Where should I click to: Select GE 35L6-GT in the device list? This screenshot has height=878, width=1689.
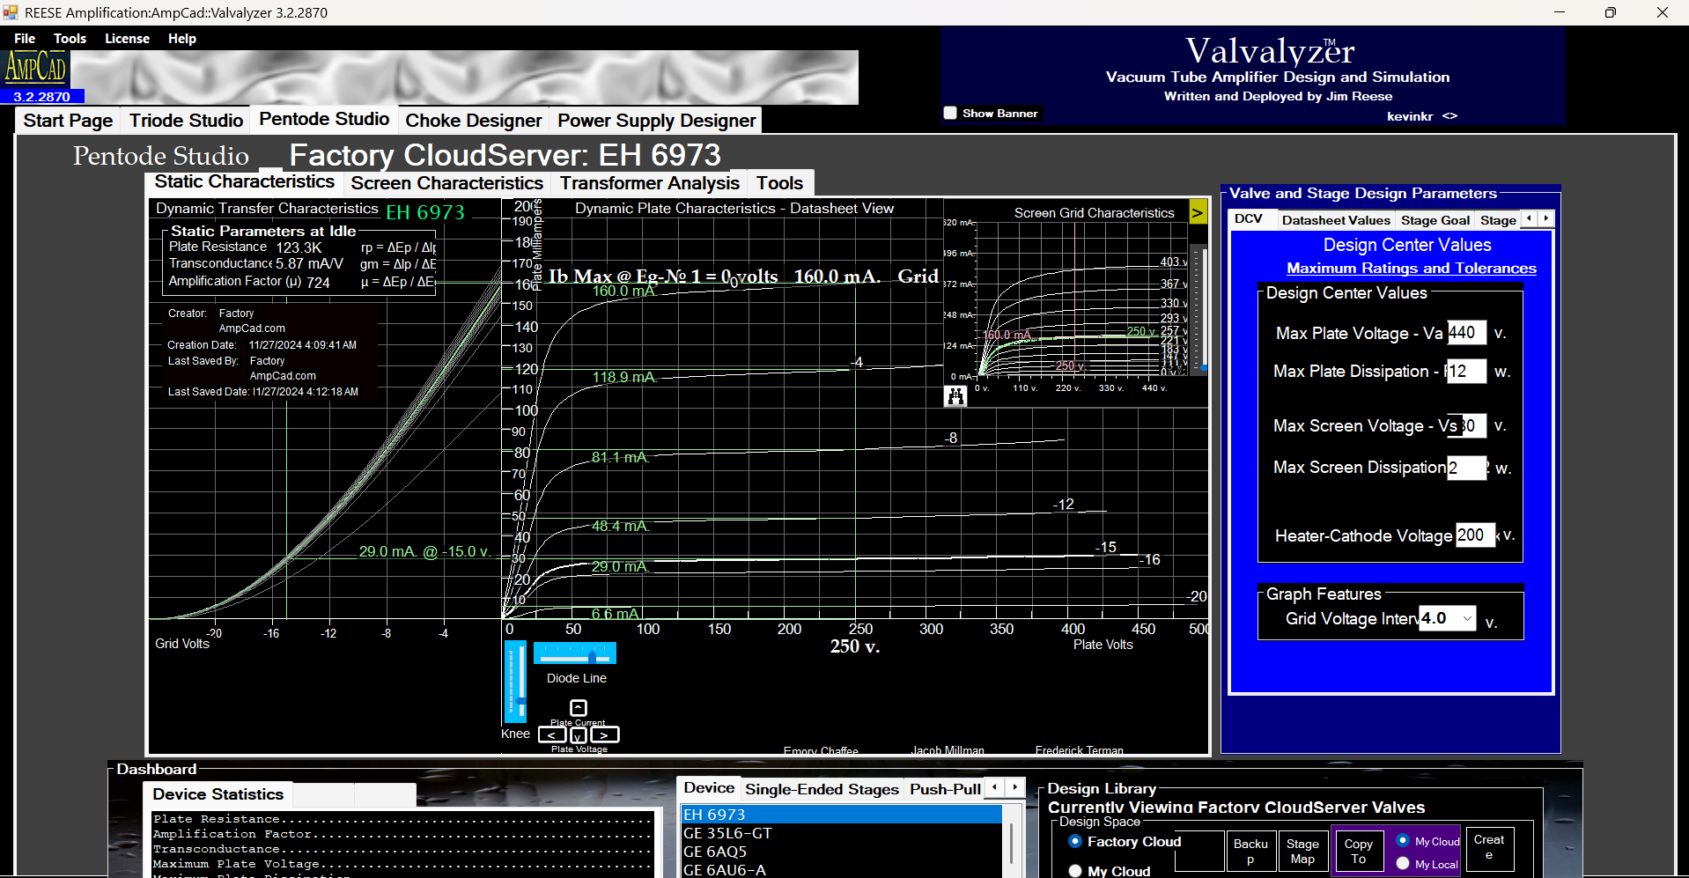tap(841, 833)
